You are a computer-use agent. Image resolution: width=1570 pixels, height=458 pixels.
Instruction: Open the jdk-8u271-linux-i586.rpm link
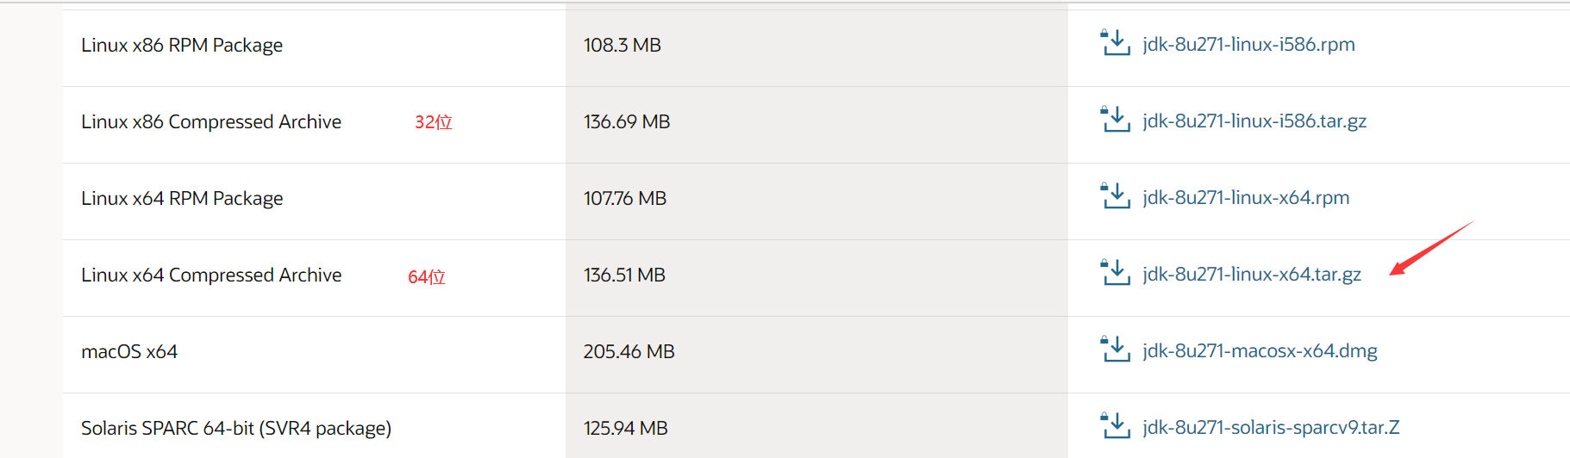coord(1248,44)
